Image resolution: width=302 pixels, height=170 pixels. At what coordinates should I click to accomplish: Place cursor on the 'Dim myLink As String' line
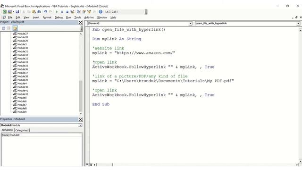pyautogui.click(x=117, y=39)
